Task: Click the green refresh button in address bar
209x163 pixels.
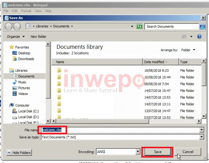Action: (140, 26)
